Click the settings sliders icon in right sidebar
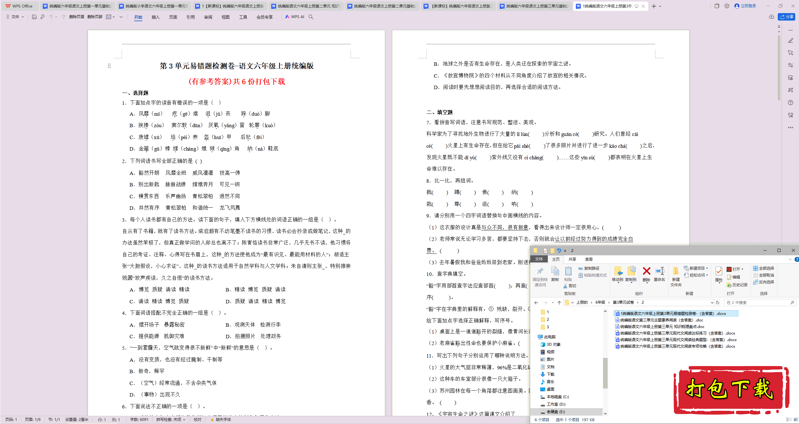799x424 pixels. click(791, 65)
